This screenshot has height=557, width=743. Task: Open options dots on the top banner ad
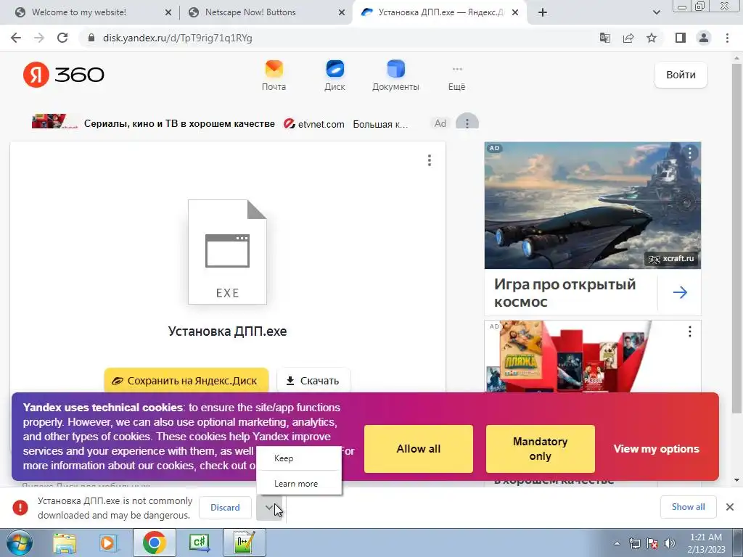point(467,123)
